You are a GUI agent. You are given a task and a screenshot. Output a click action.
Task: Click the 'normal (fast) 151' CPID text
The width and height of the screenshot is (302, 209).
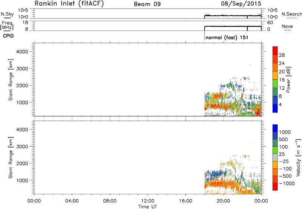(227, 37)
